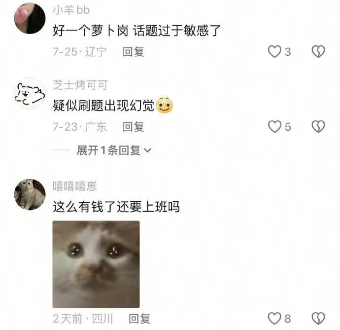Open username 芝士烤可可
The width and height of the screenshot is (340, 330).
tap(80, 85)
